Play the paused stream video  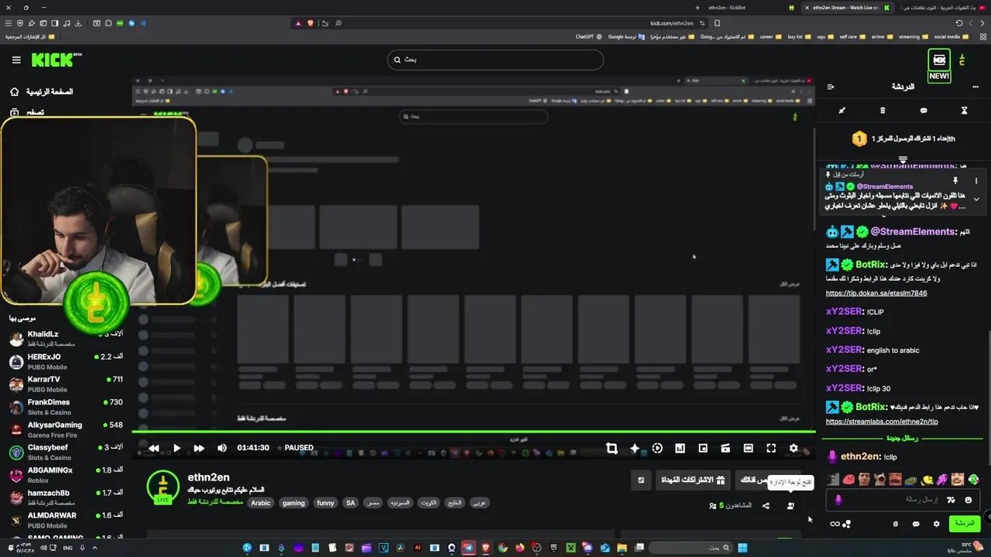click(x=177, y=448)
